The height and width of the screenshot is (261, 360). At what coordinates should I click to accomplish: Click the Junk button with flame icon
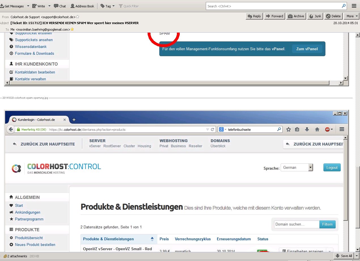click(315, 16)
